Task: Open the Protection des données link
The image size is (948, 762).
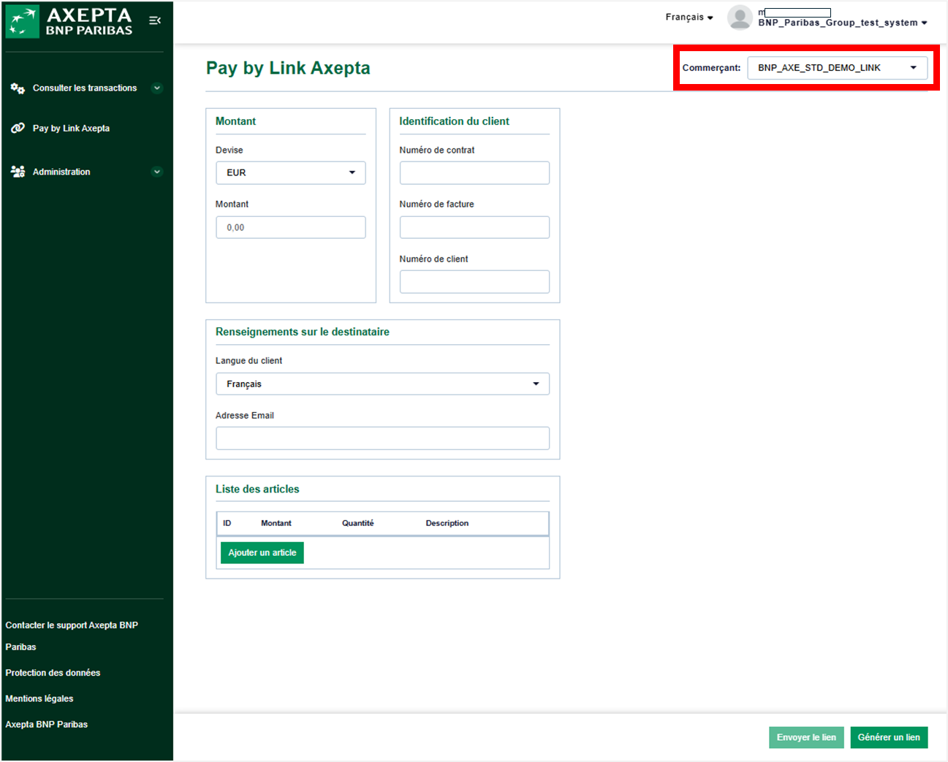Action: [53, 673]
